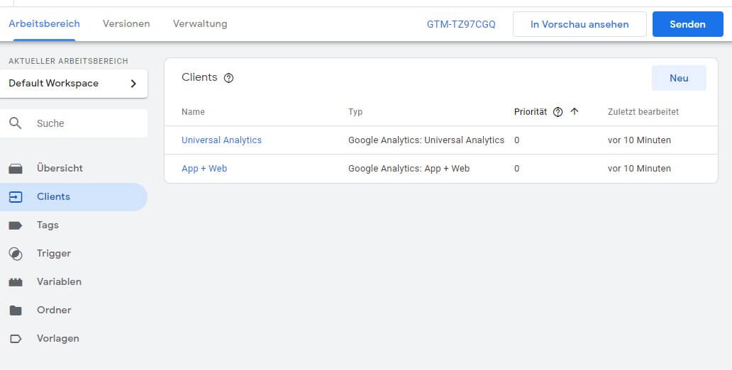The image size is (732, 370).
Task: Open Variablen via its brick icon
Action: click(x=16, y=282)
